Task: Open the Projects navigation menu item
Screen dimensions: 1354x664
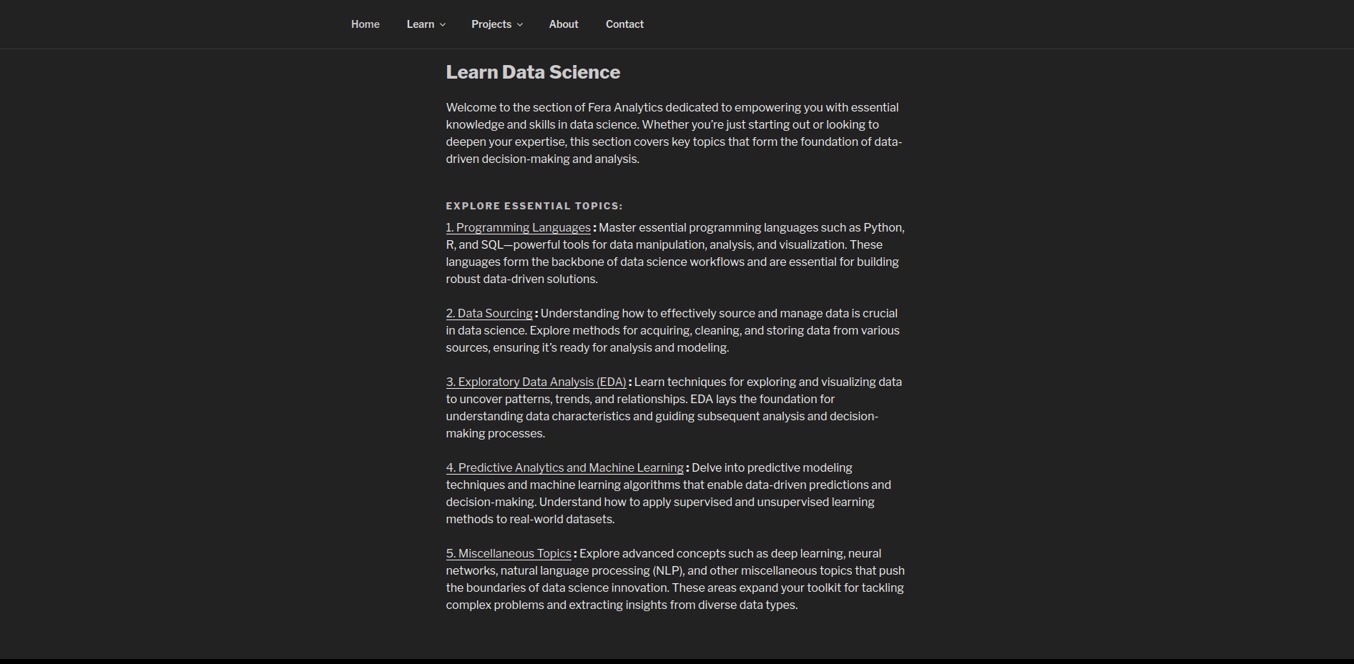Action: 491,24
